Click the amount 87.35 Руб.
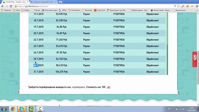This screenshot has width=199, height=112. (x=62, y=53)
